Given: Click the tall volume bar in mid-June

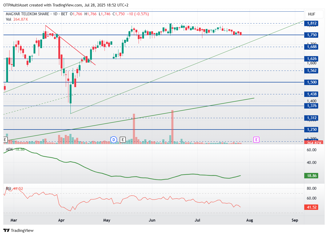Looking at the screenshot, I should [172, 127].
